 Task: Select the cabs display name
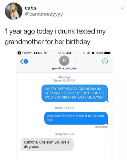coord(30,8)
